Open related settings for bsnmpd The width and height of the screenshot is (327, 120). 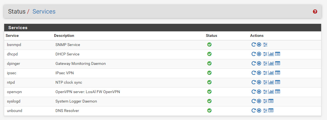point(265,45)
